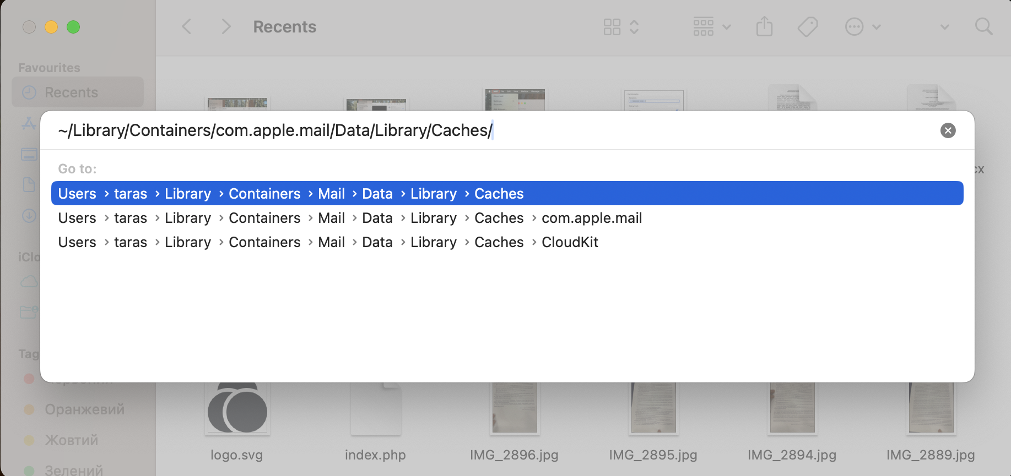
Task: Click the Оранжевий orange tag colour dot
Action: pyautogui.click(x=29, y=409)
